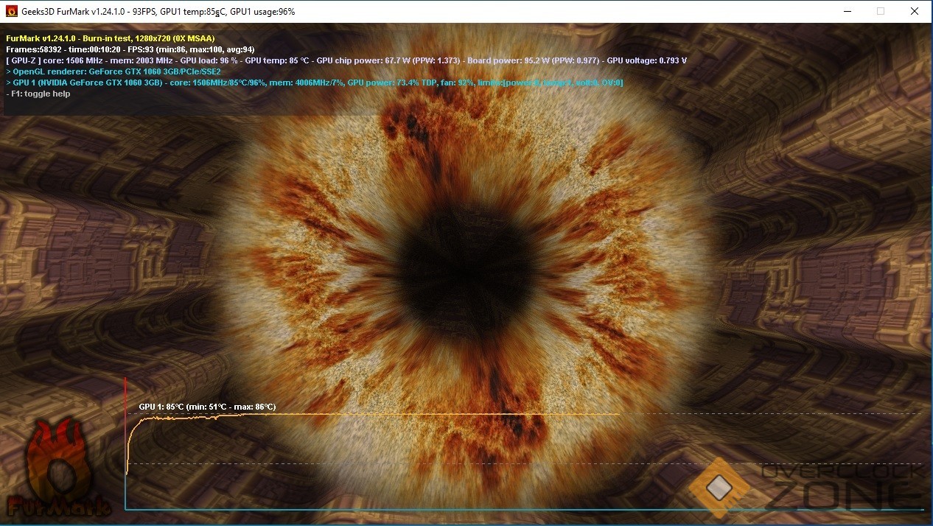
Task: Click the 'GPU 1 (NVIDIA GeForce GTX 1060 3GB)' line
Action: click(315, 83)
